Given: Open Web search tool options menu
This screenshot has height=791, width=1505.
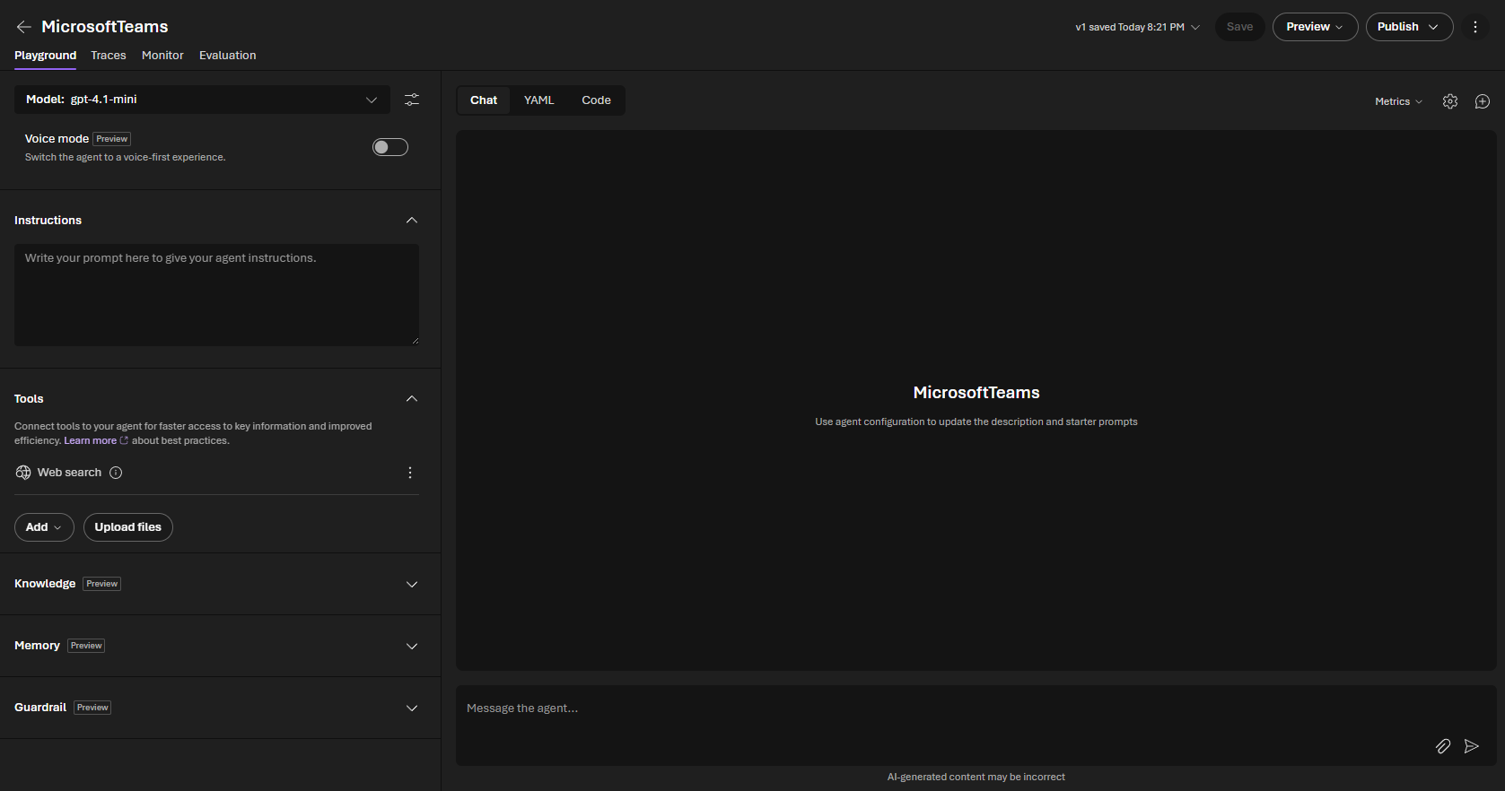Looking at the screenshot, I should click(x=410, y=473).
